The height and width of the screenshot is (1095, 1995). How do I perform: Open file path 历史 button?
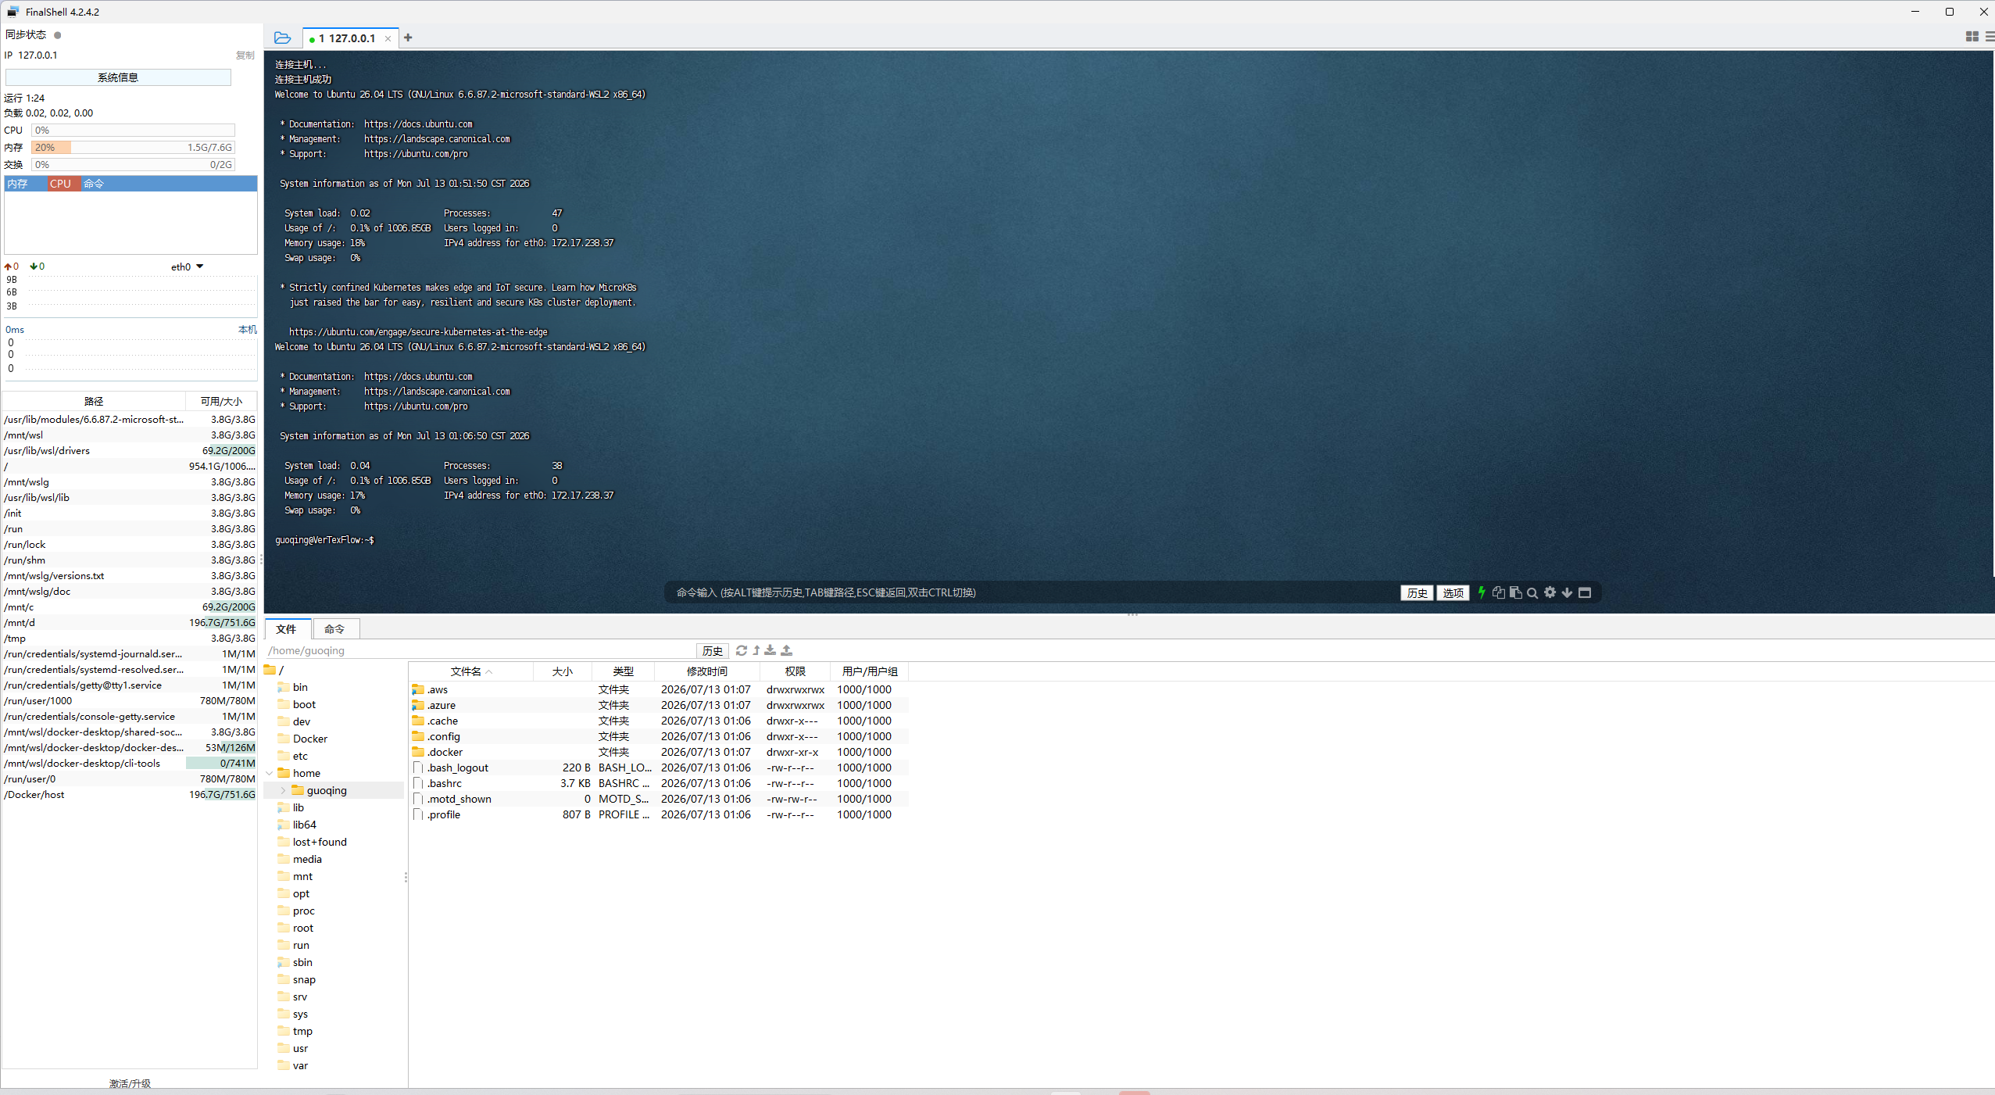pos(712,650)
